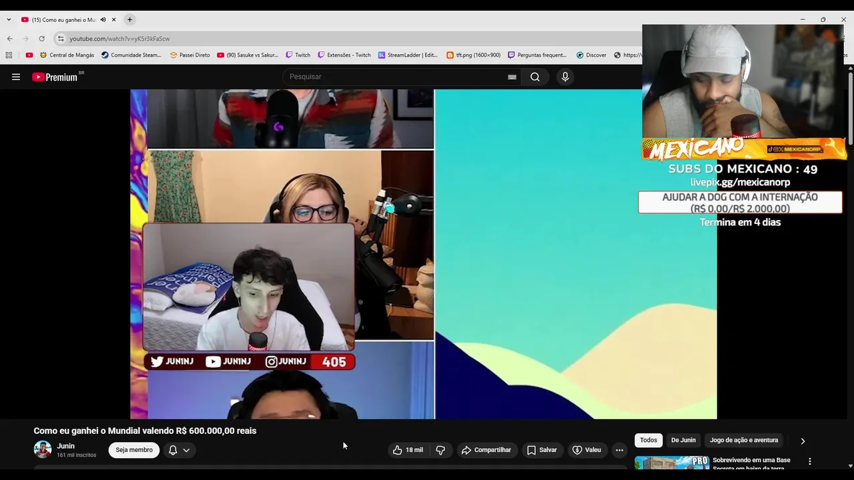The image size is (854, 480).
Task: Open Junin channel avatar
Action: (43, 449)
